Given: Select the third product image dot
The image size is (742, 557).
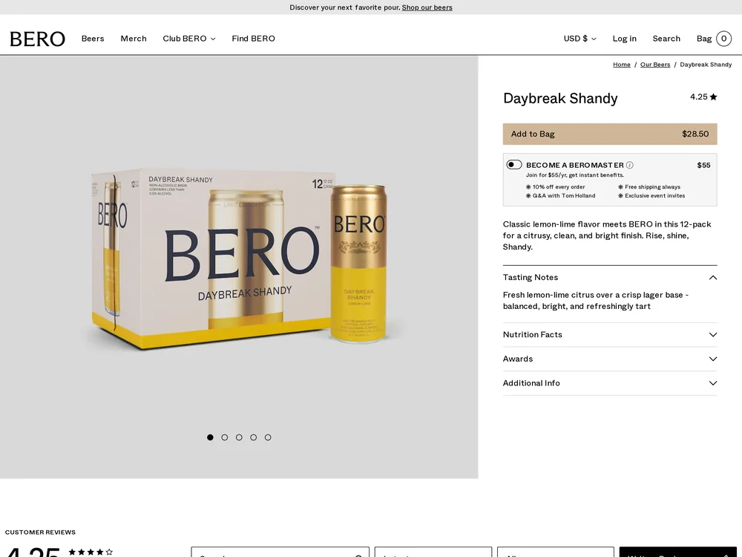Looking at the screenshot, I should point(239,437).
